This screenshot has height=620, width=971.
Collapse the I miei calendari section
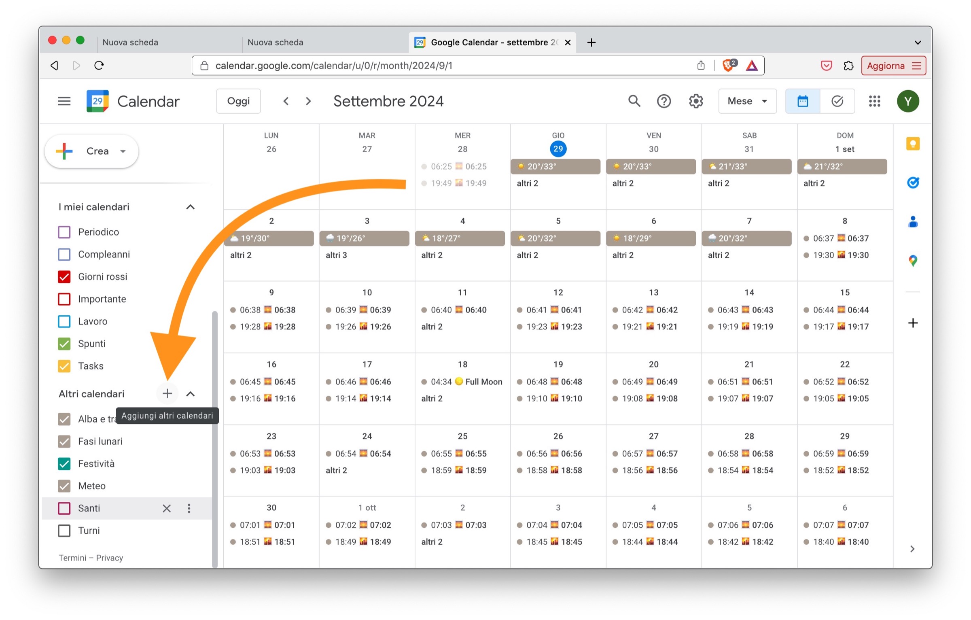[x=190, y=207]
